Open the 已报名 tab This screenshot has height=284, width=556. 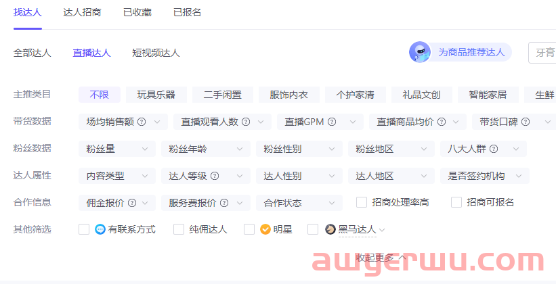coord(187,12)
